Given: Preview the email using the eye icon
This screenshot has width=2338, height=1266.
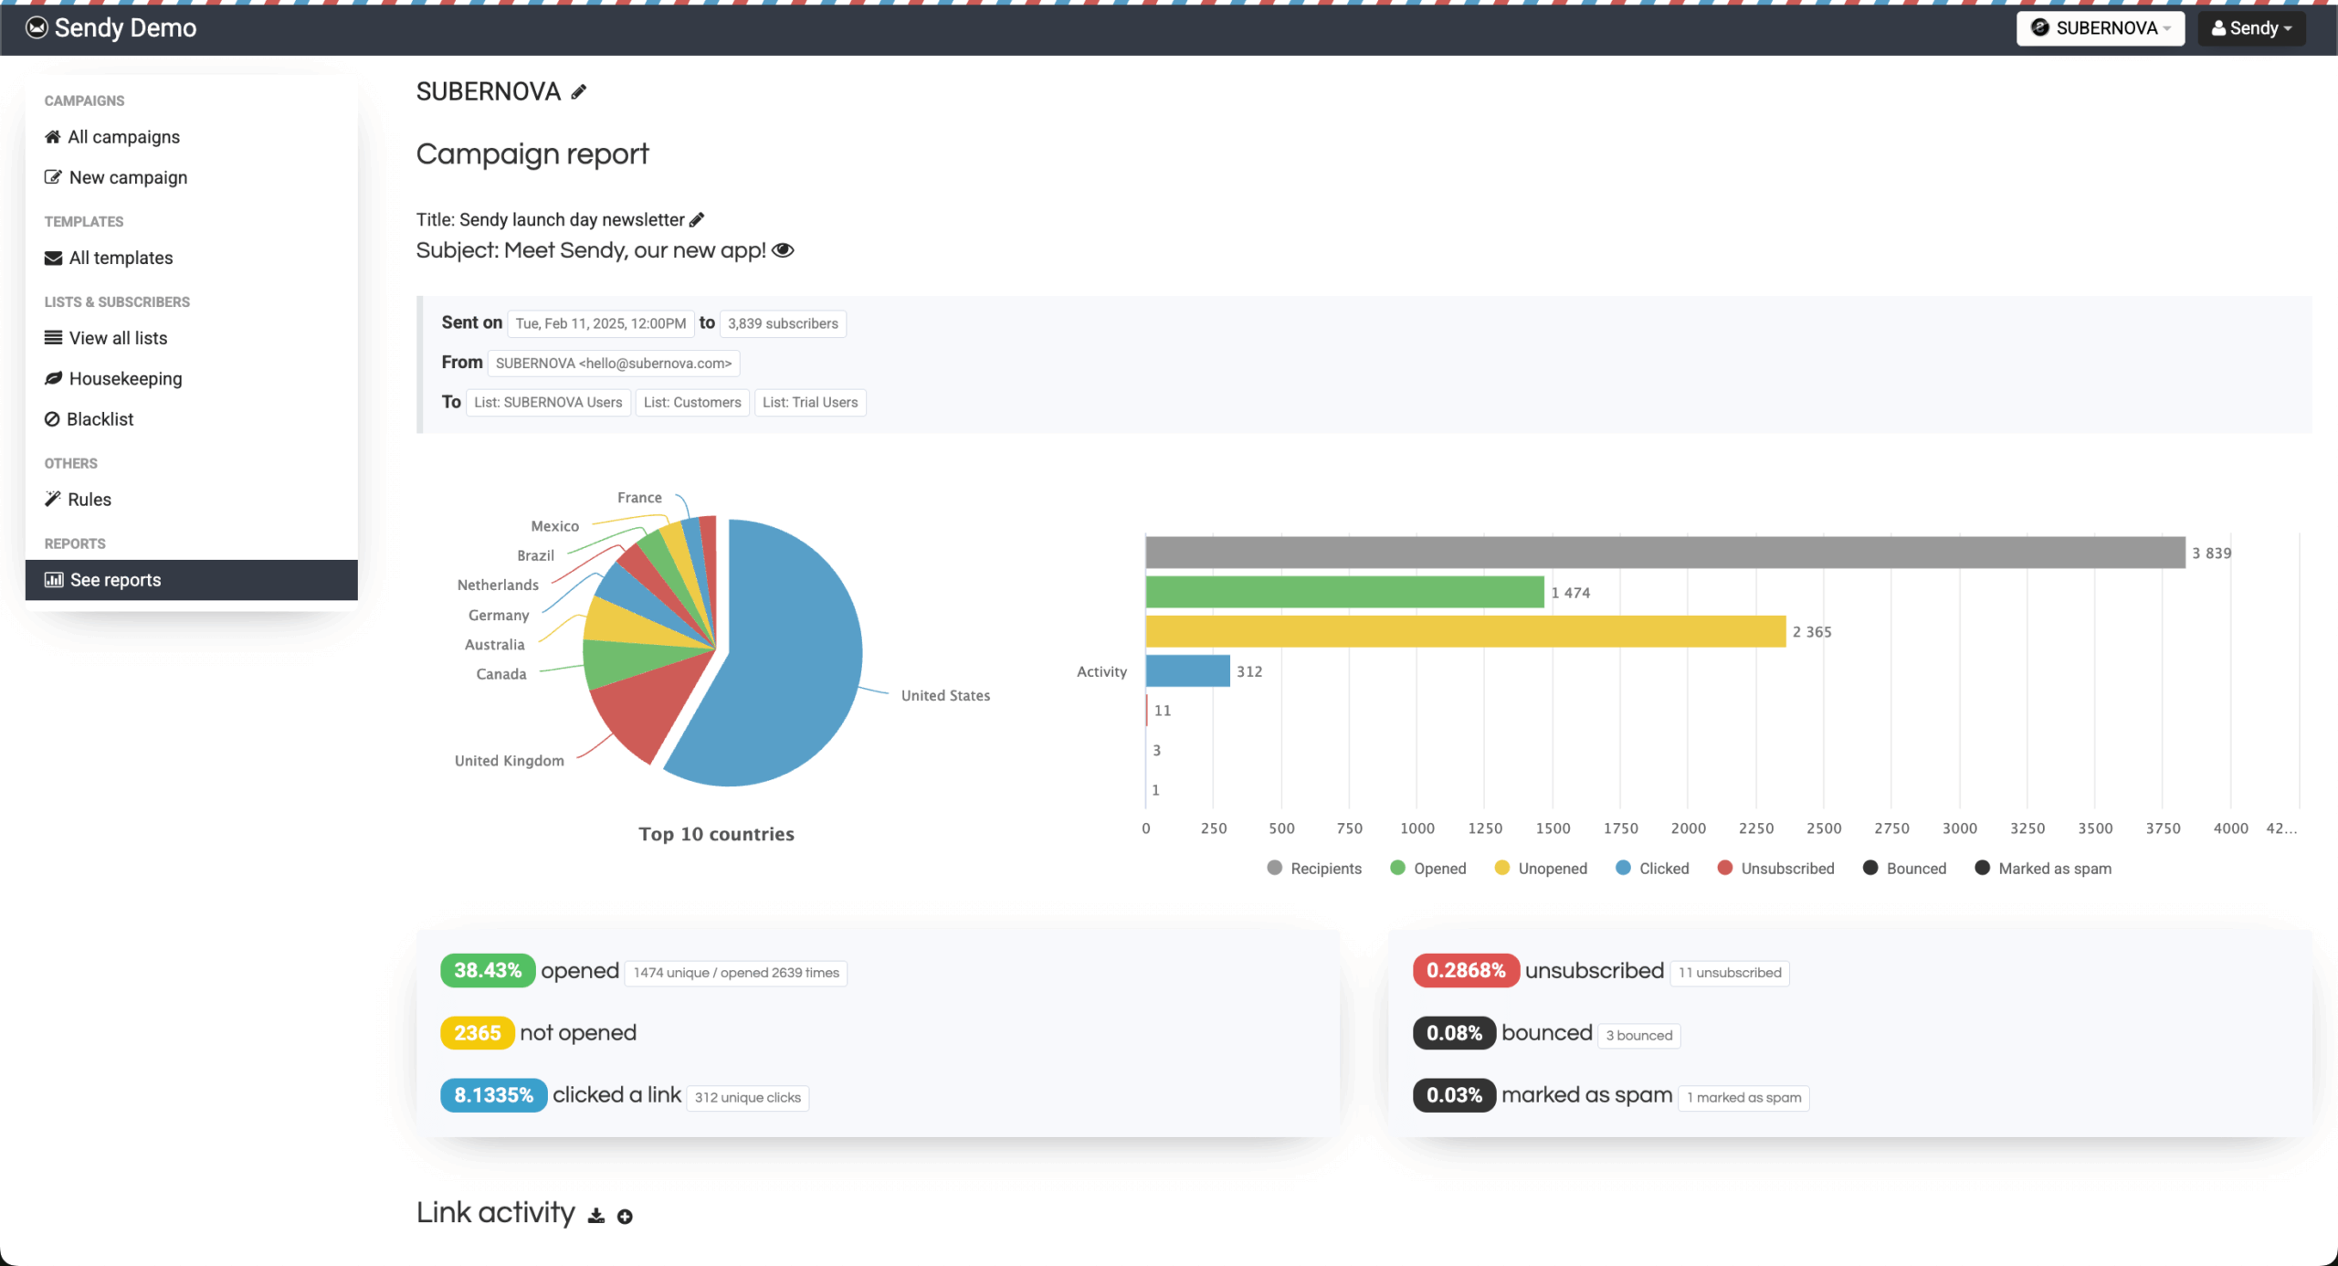Looking at the screenshot, I should click(785, 250).
